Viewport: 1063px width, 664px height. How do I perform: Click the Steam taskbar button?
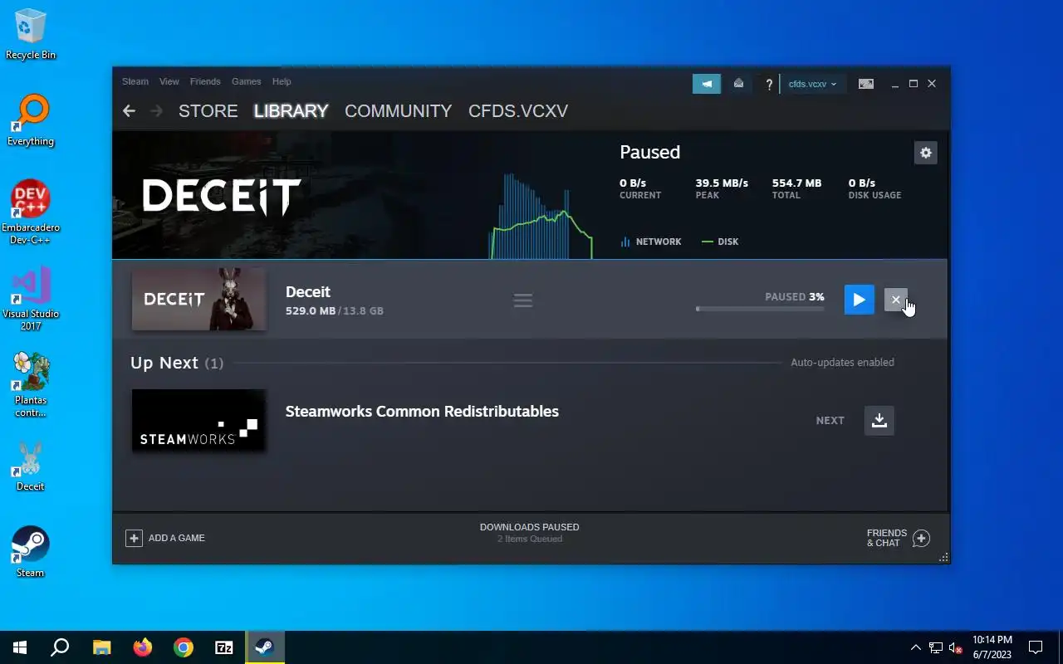265,647
